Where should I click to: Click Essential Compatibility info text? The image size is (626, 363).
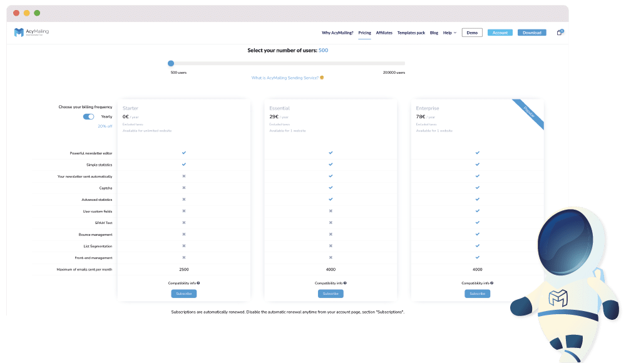tap(329, 283)
